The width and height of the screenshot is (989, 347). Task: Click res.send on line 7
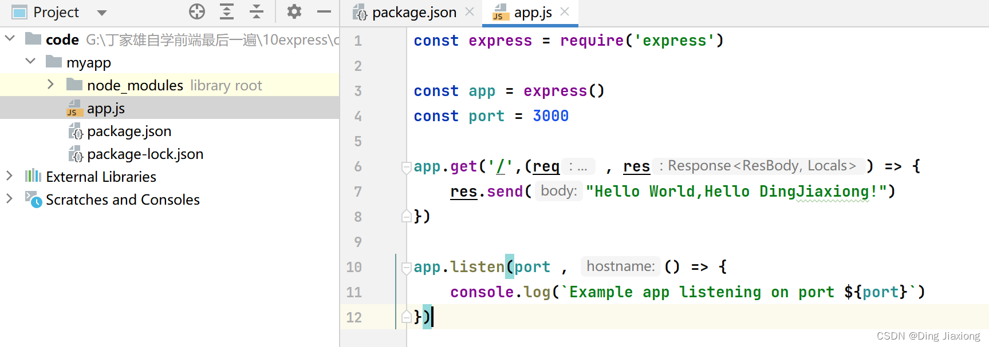coord(486,192)
